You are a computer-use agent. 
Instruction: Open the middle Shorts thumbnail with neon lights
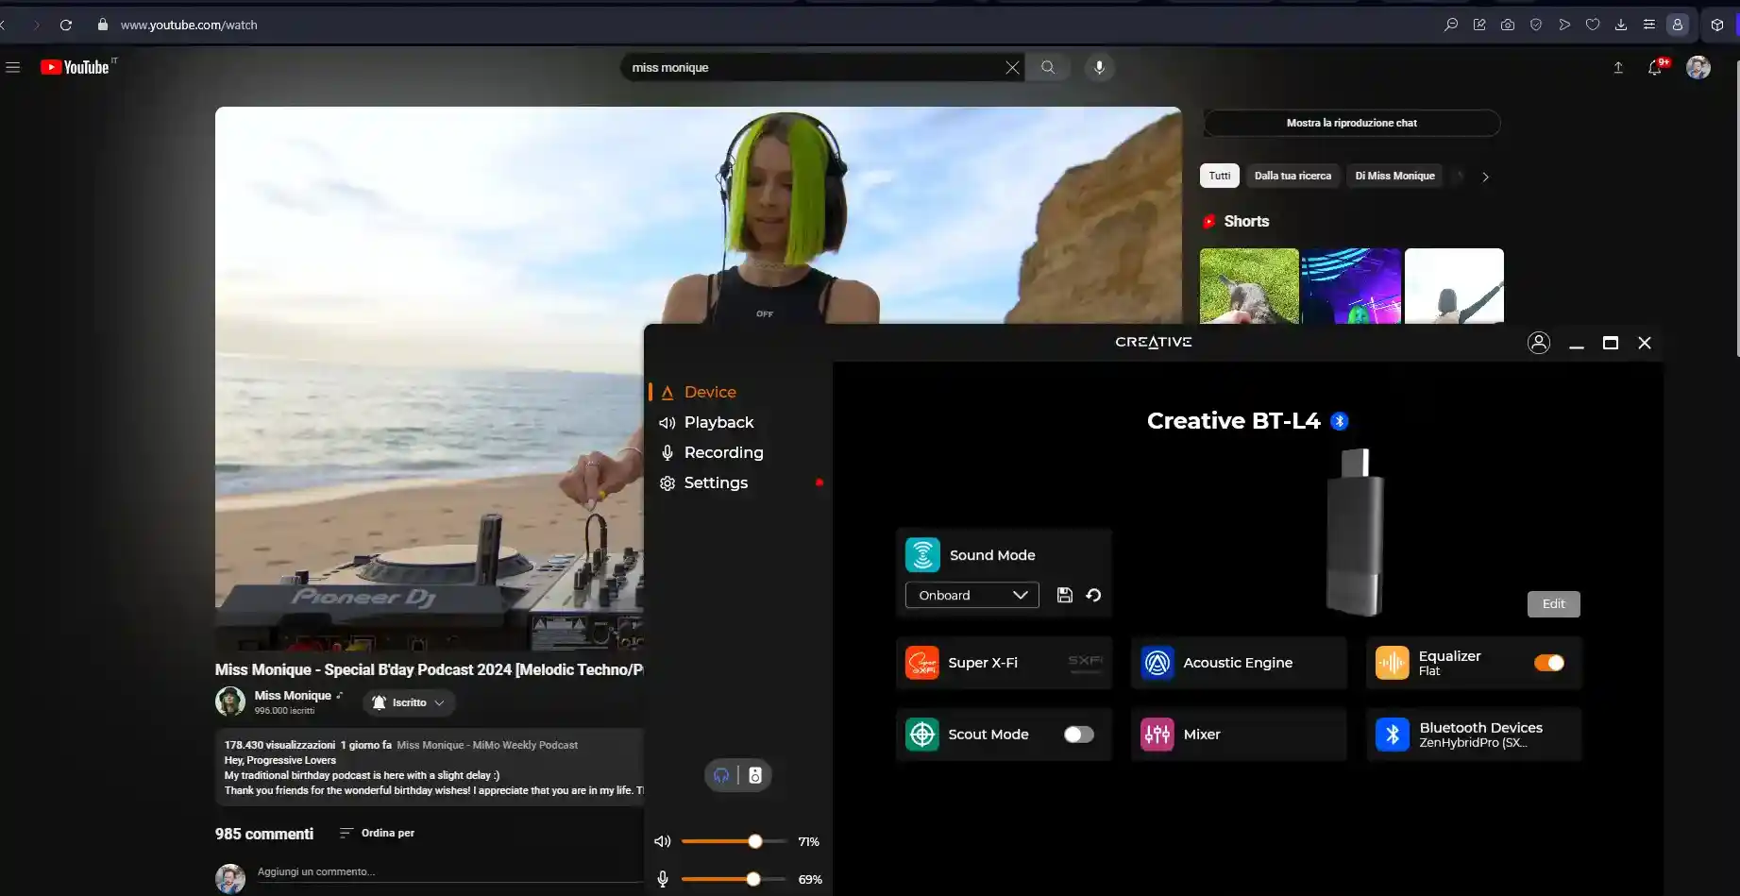click(1351, 286)
